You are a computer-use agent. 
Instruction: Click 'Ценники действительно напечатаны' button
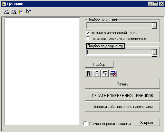click(x=122, y=107)
